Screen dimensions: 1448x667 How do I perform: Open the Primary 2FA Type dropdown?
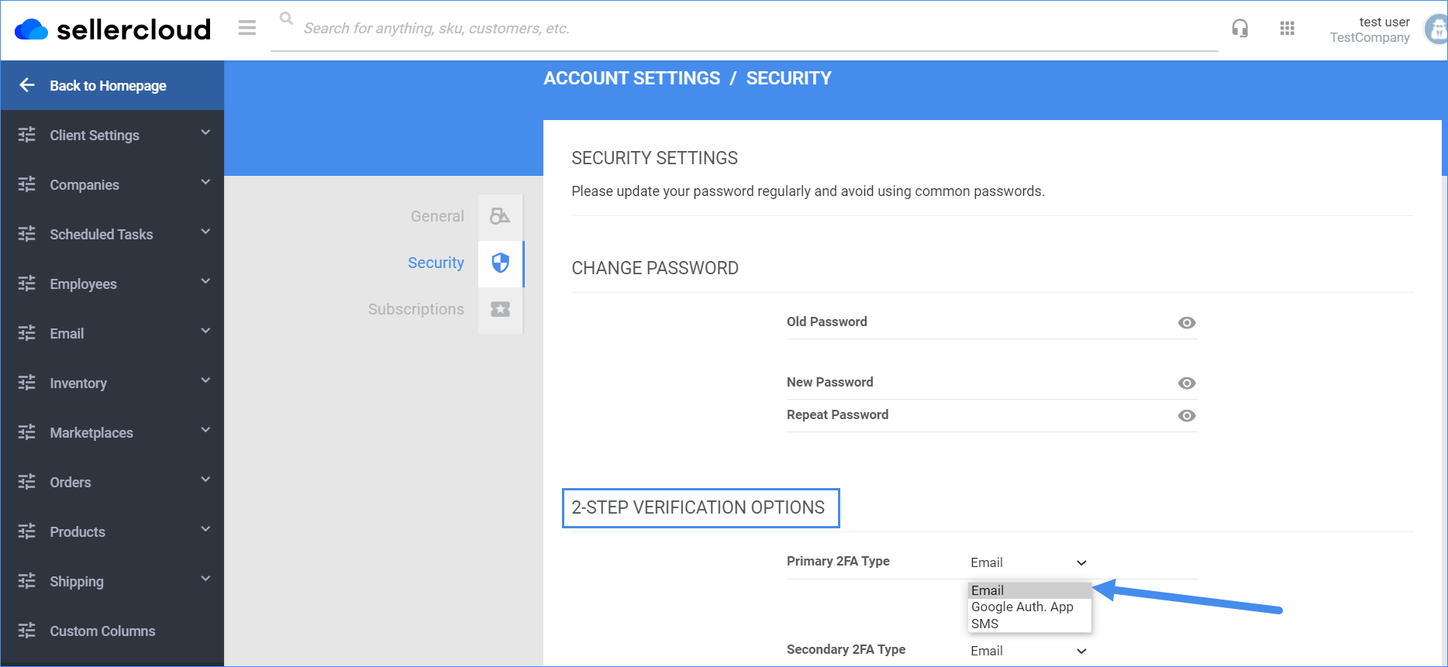click(1029, 562)
